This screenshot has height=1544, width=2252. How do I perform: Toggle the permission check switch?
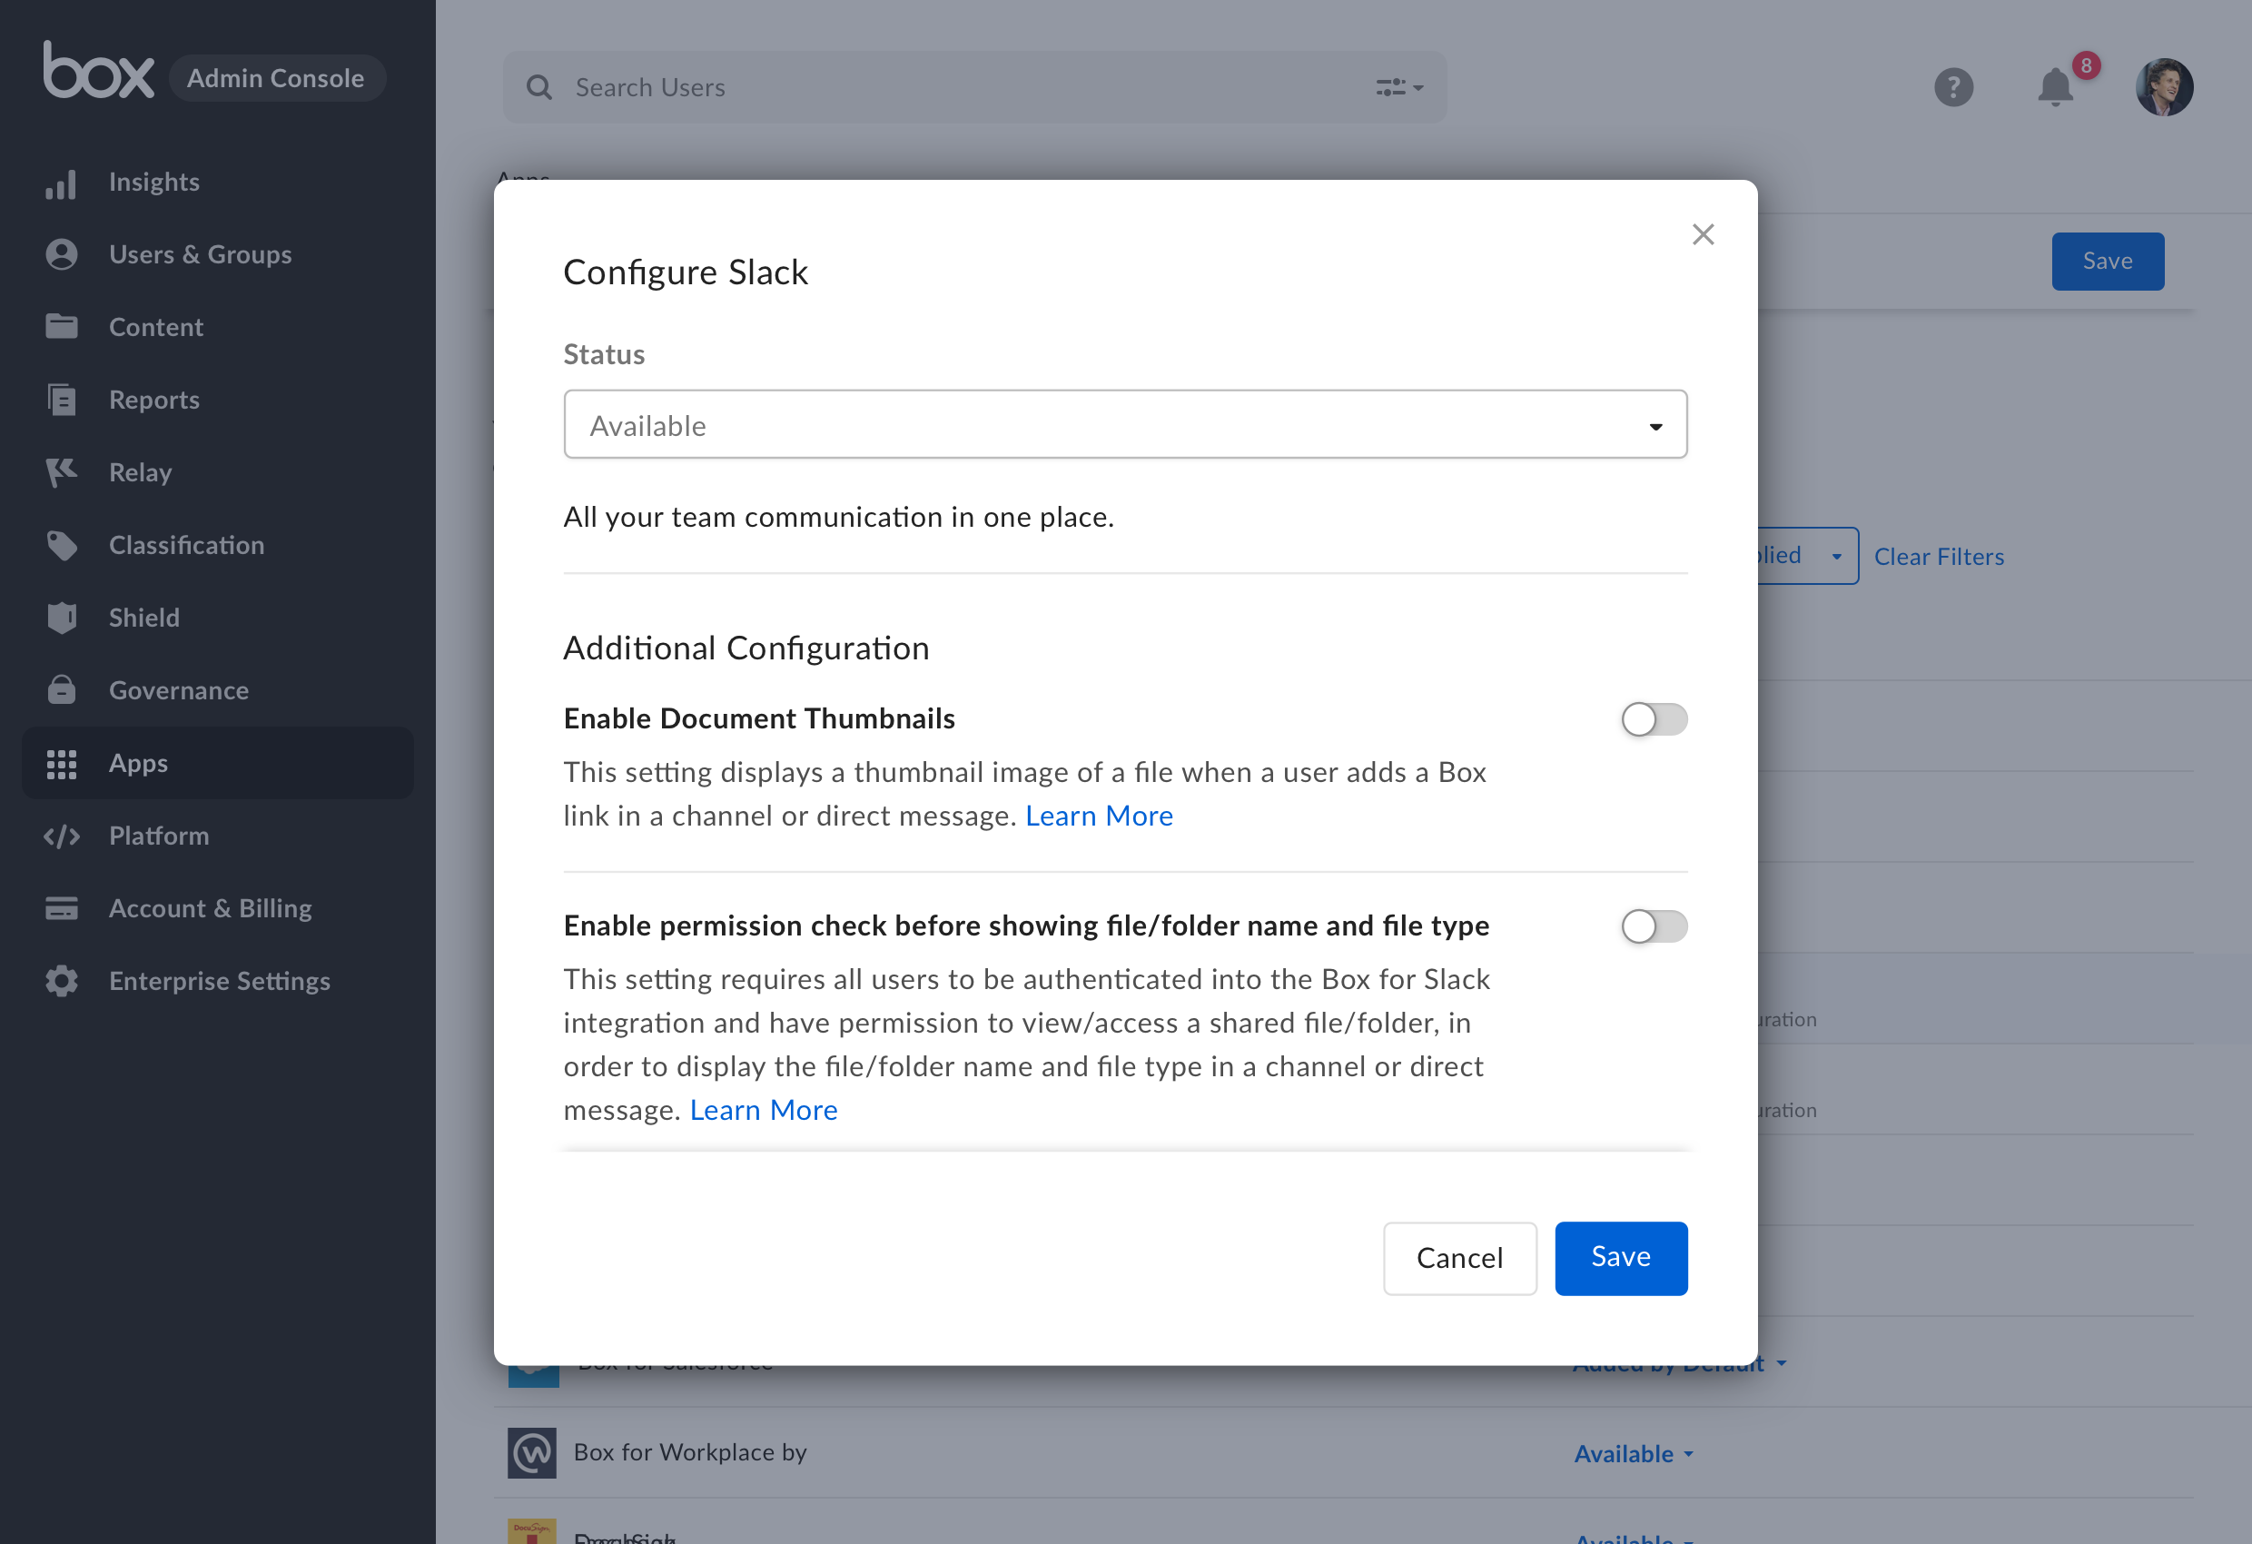(1654, 926)
